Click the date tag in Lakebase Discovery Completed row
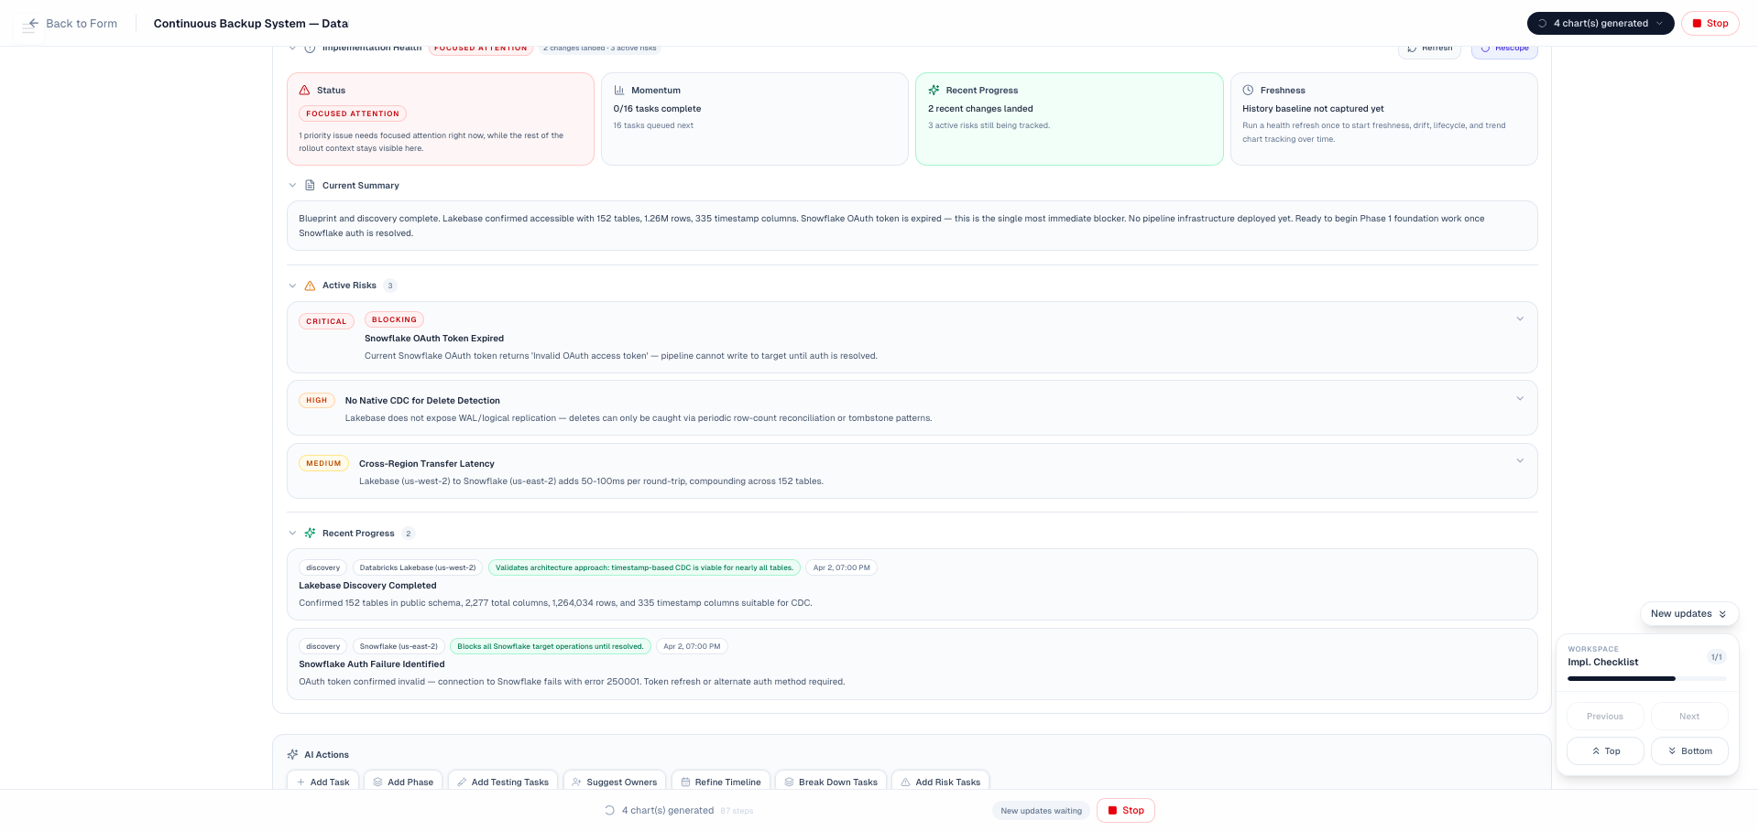 (842, 567)
